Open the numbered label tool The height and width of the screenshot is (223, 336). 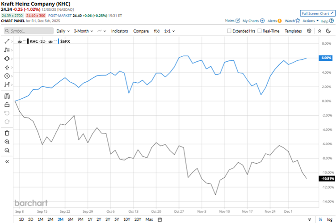click(7, 76)
